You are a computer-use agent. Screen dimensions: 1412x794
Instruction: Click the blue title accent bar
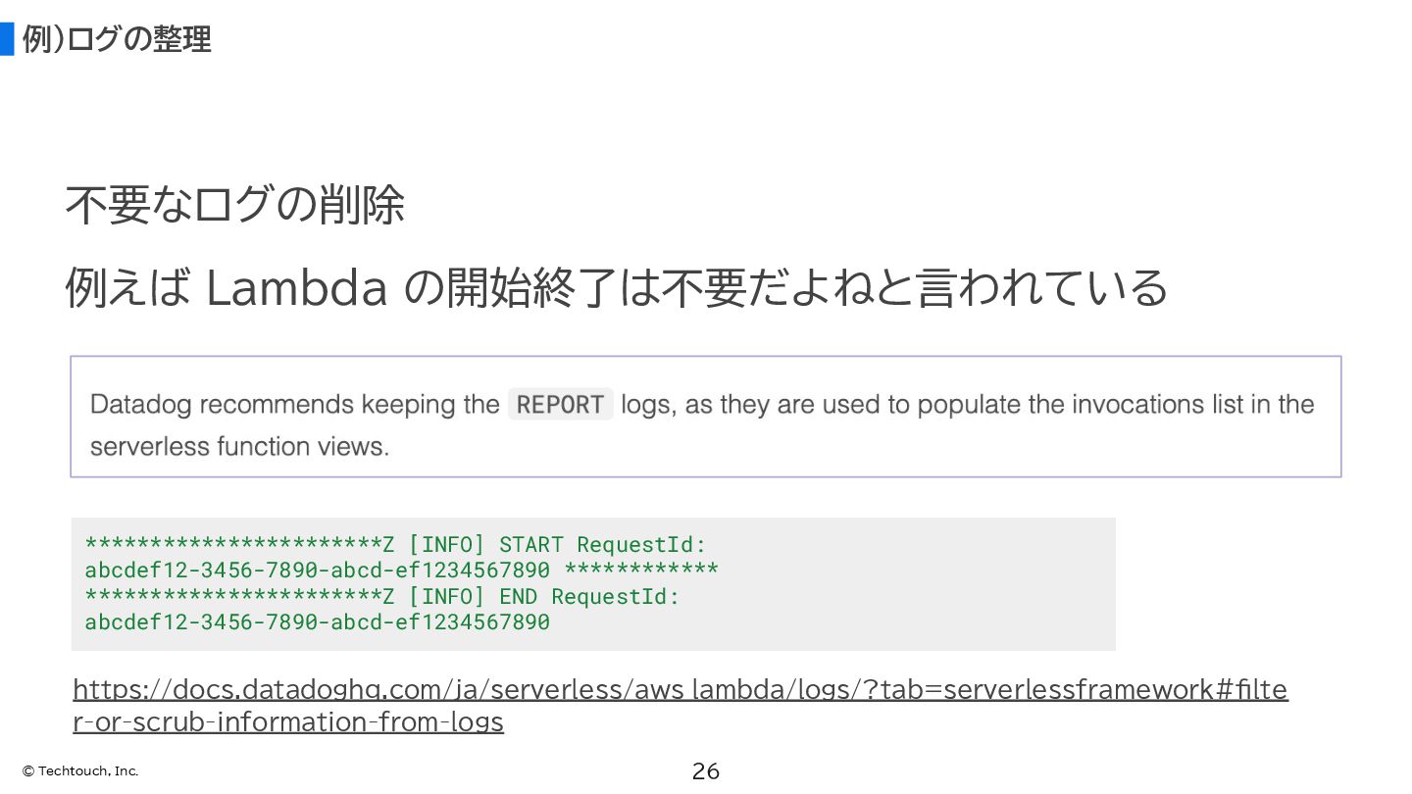[7, 39]
